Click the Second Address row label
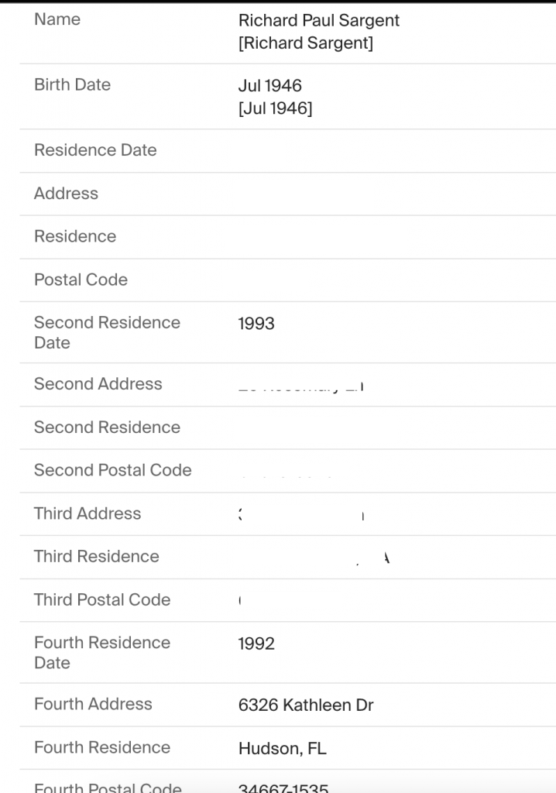556x793 pixels. pos(98,384)
